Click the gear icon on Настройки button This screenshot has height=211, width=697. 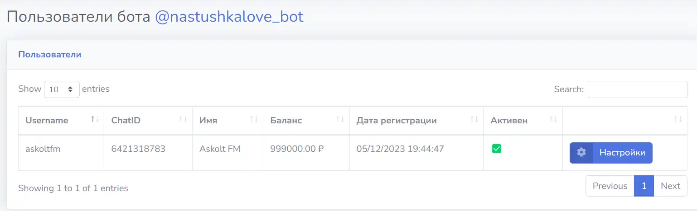click(581, 153)
